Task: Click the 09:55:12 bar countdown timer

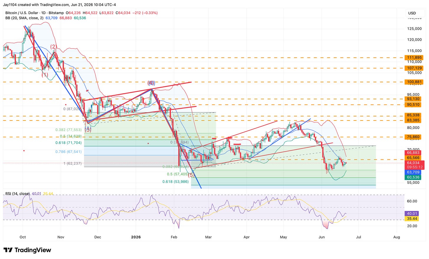Action: click(415, 167)
